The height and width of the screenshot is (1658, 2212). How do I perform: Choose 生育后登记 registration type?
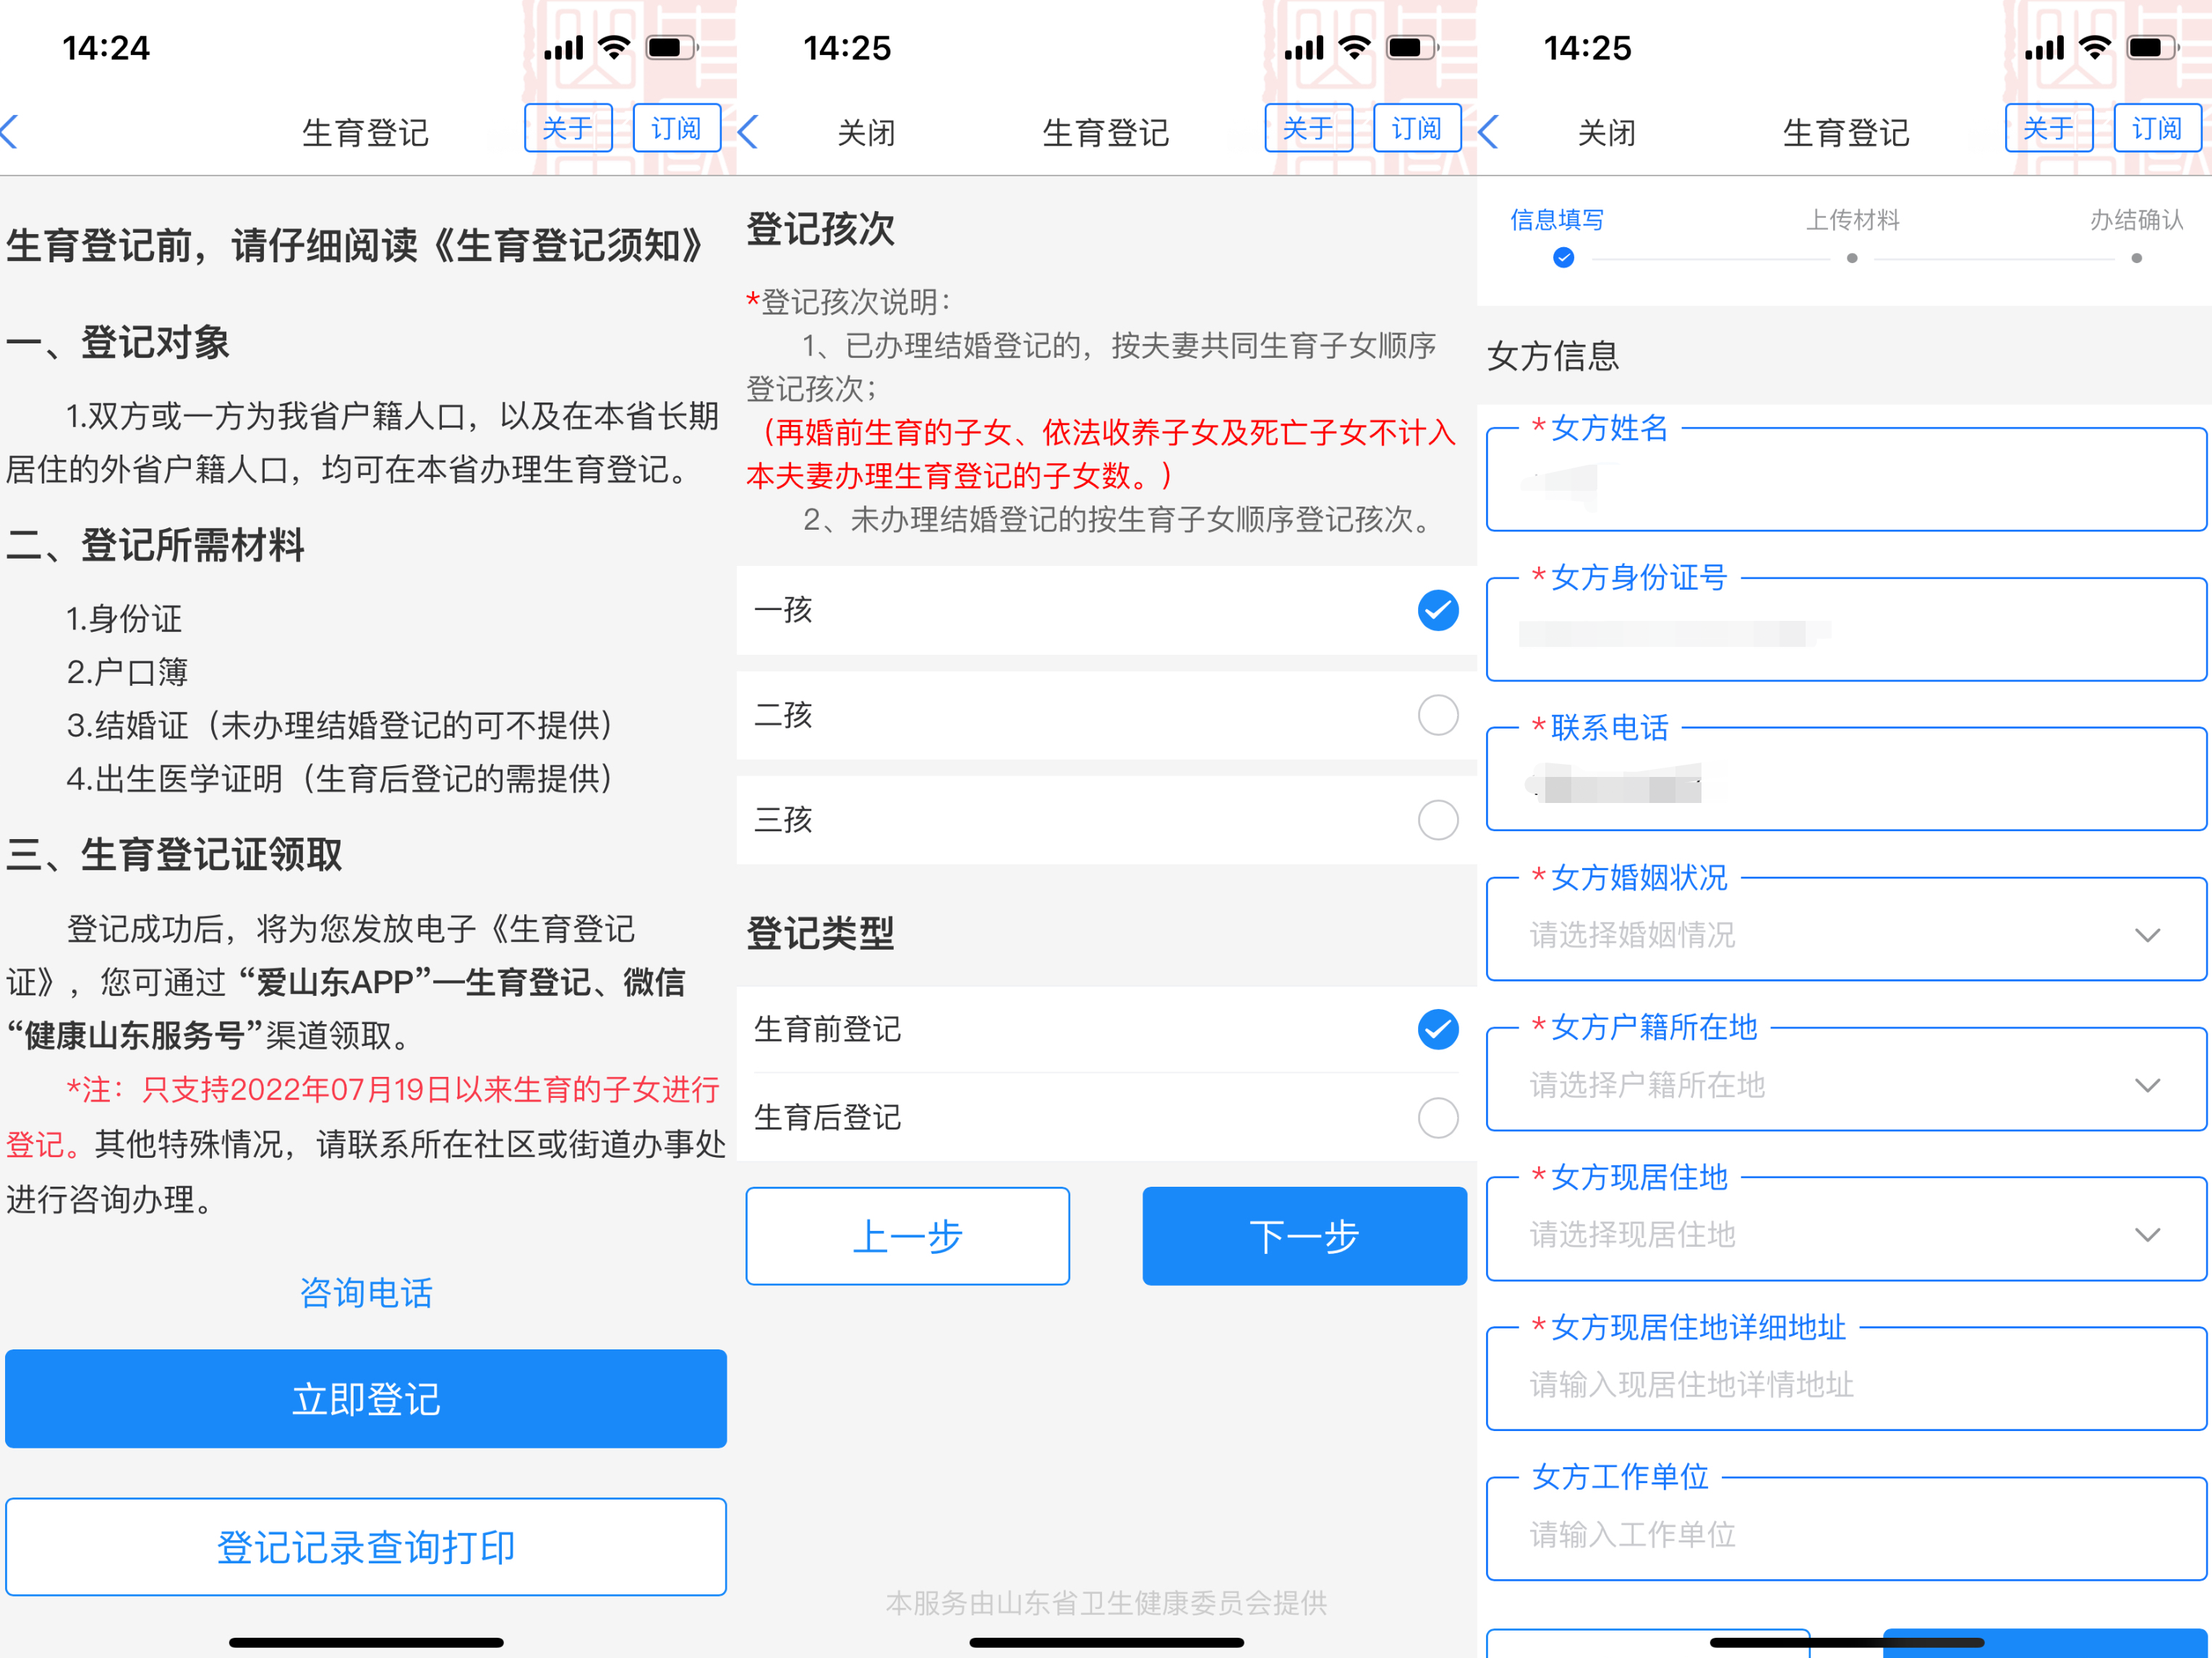(1437, 1117)
